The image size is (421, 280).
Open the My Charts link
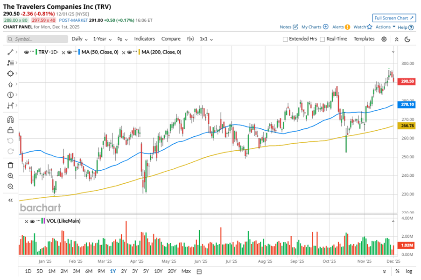[315, 27]
